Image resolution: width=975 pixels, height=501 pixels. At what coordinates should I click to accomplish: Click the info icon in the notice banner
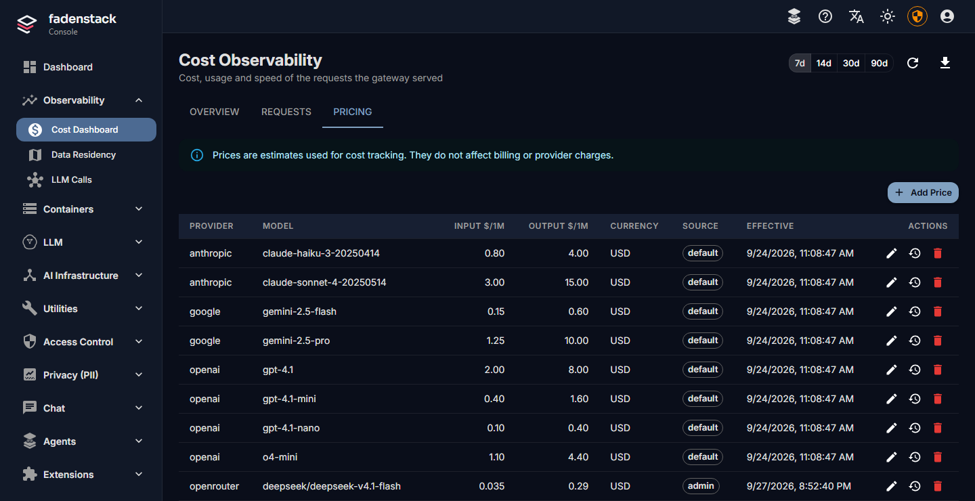[x=197, y=155]
